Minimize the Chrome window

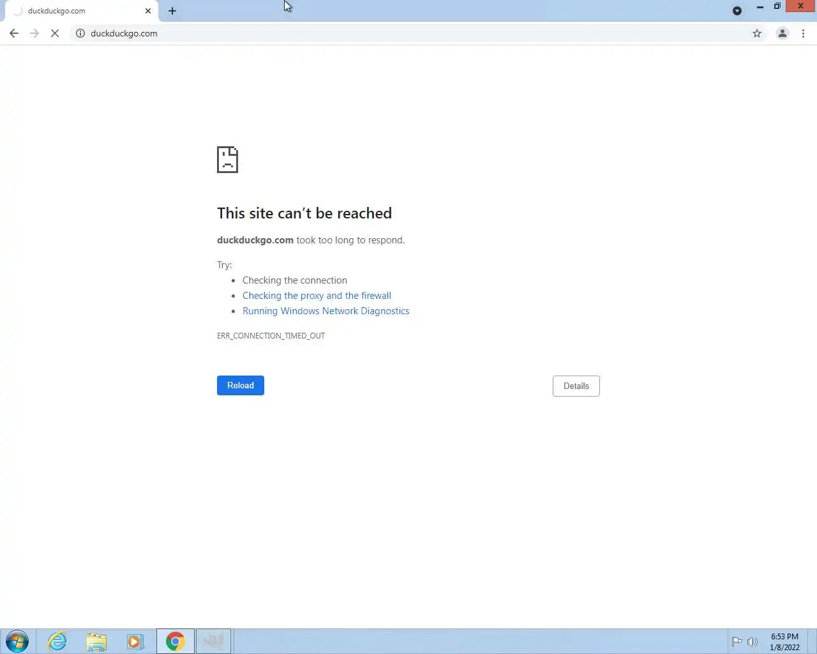(x=760, y=6)
